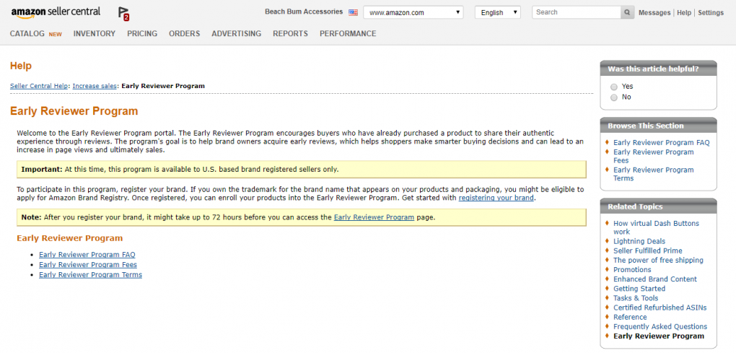The image size is (736, 353).
Task: Click the Beach Bum Accessories account name
Action: click(304, 12)
